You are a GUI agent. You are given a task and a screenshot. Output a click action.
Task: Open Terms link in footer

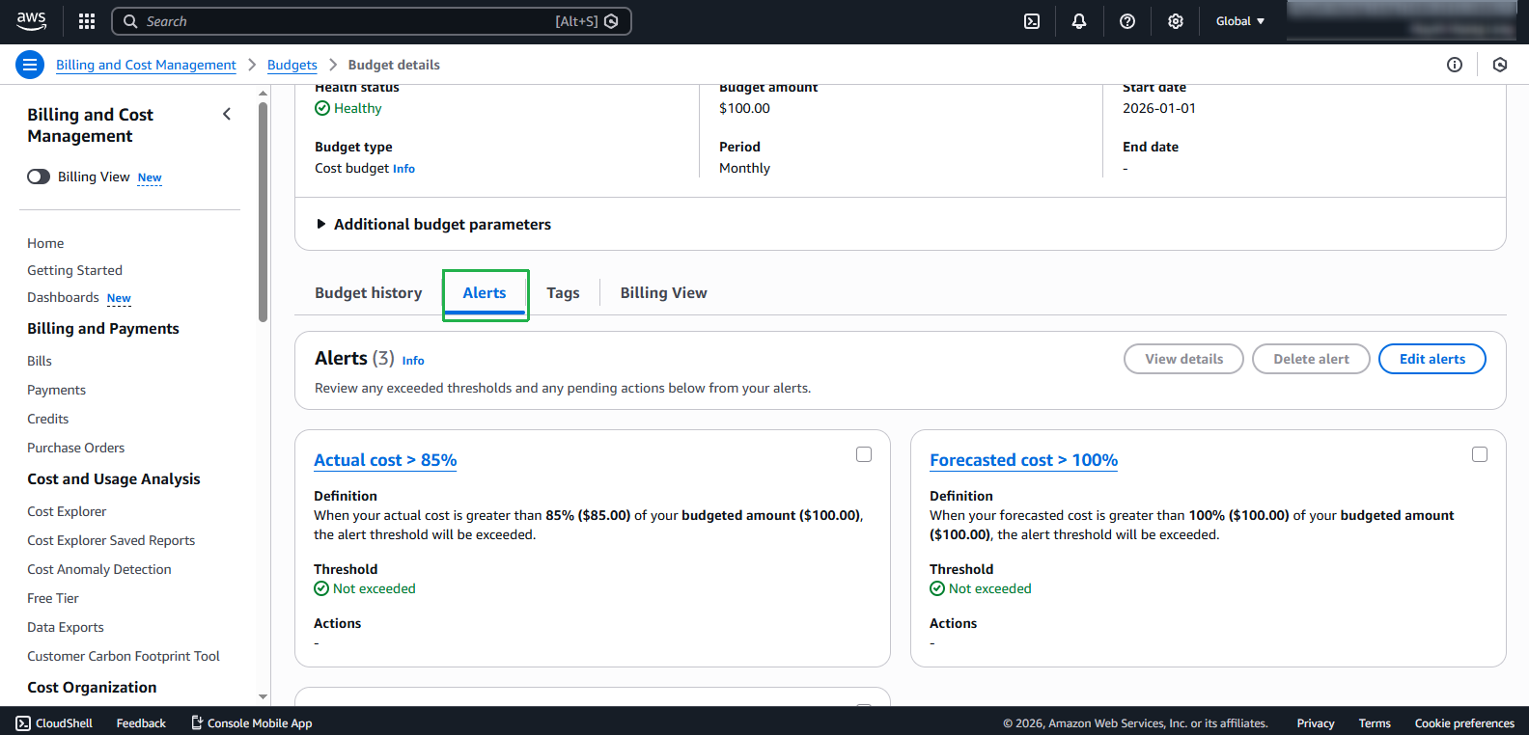(1375, 722)
